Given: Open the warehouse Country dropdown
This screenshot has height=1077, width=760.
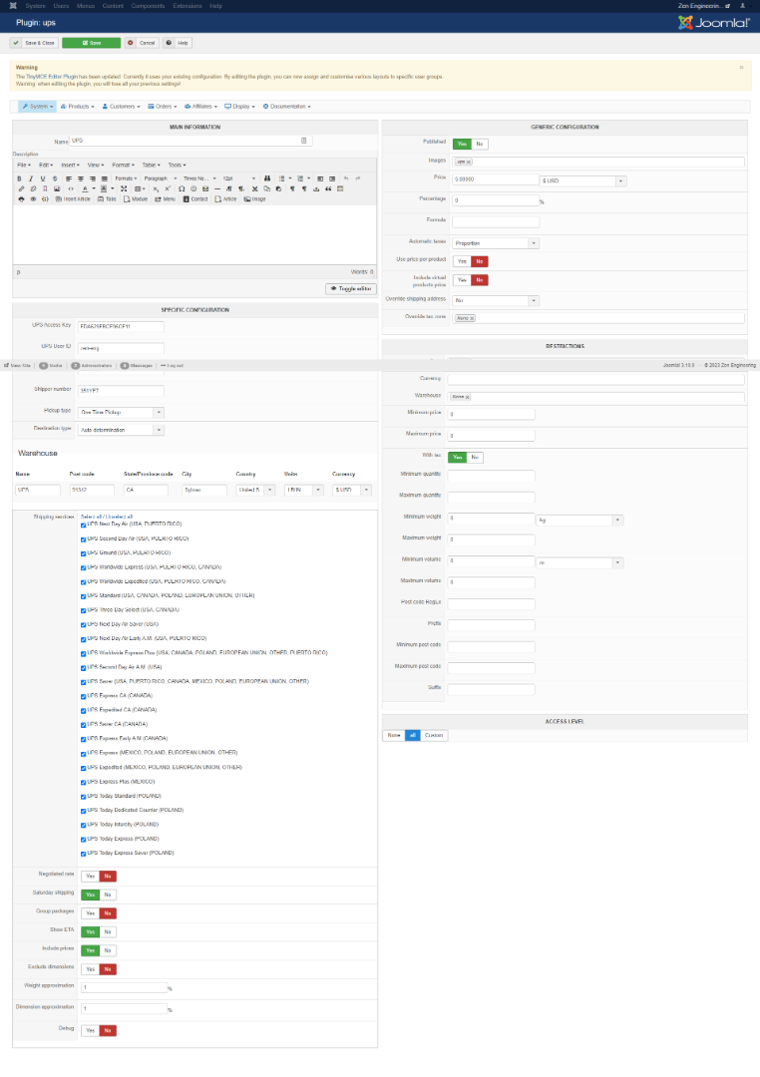Looking at the screenshot, I should 255,491.
